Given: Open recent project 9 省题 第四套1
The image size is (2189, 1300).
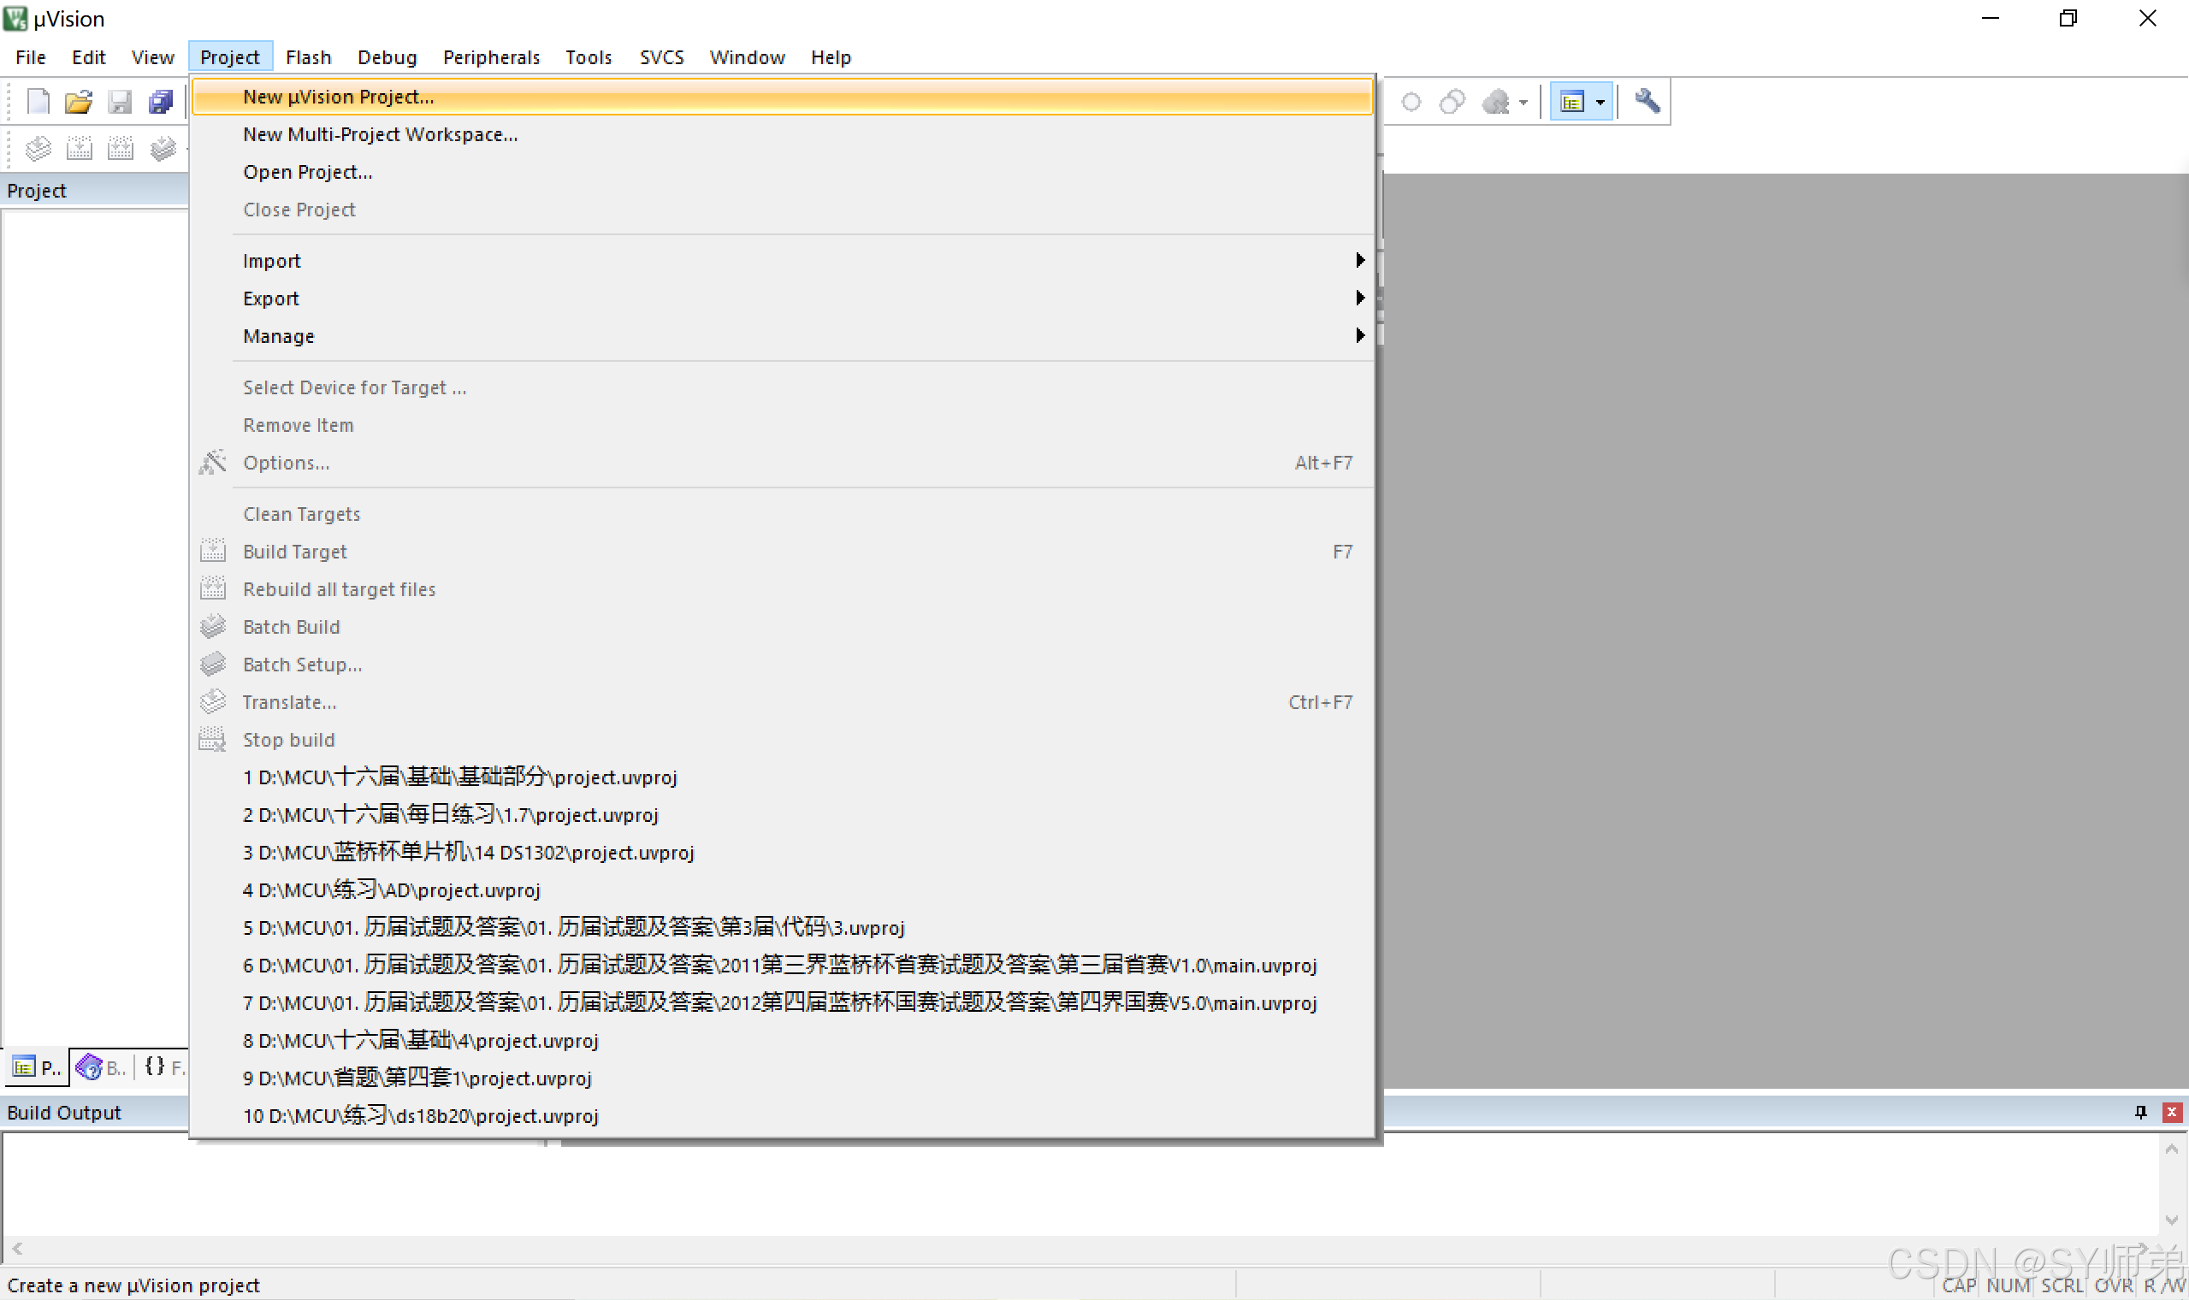Looking at the screenshot, I should coord(781,1078).
